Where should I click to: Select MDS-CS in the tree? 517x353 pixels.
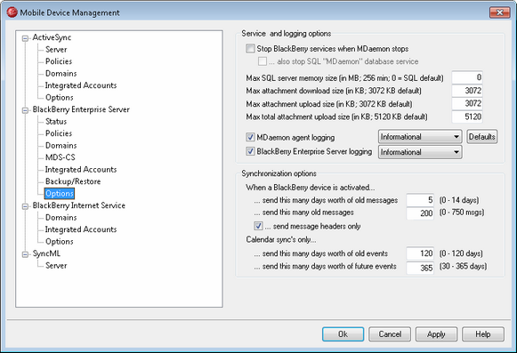pyautogui.click(x=61, y=157)
